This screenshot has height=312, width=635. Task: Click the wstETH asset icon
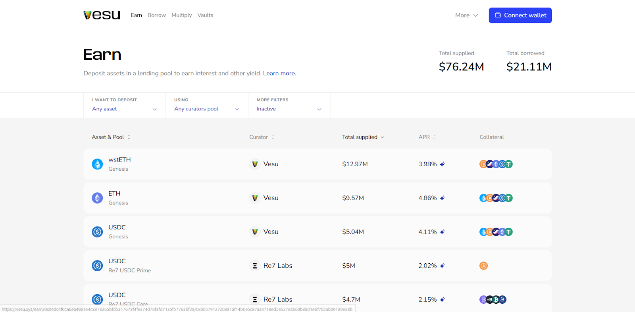(97, 164)
